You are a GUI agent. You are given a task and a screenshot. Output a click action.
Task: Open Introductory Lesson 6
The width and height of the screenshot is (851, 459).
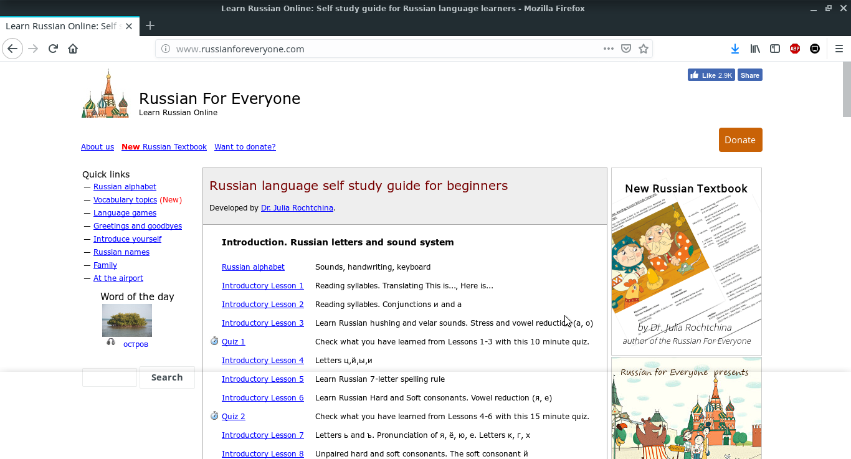click(x=263, y=398)
